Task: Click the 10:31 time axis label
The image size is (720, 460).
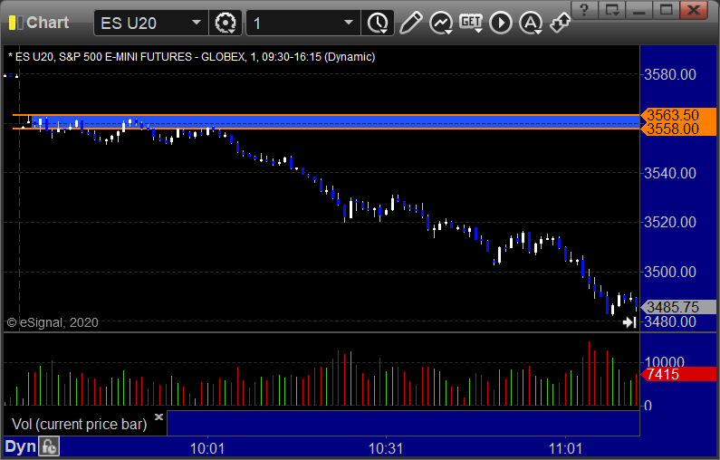Action: (386, 448)
